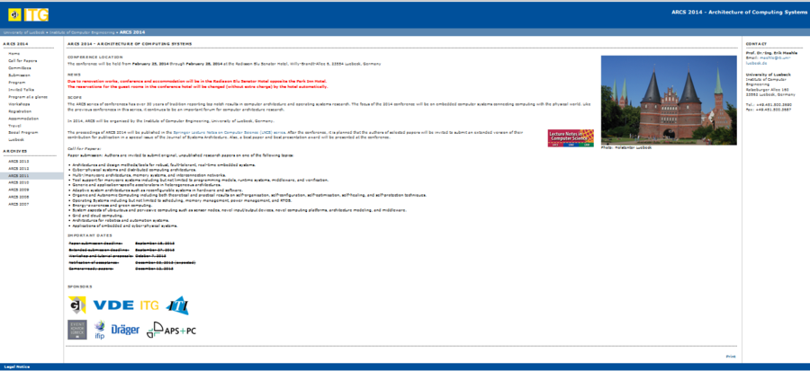This screenshot has height=371, width=810.
Task: Open the Luebeck page in sidebar
Action: pyautogui.click(x=15, y=139)
